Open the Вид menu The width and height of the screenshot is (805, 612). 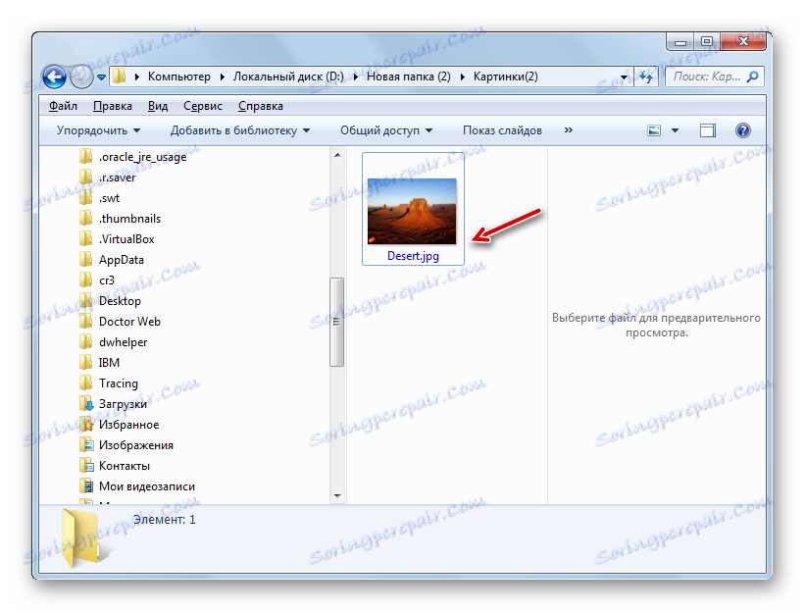coord(157,105)
